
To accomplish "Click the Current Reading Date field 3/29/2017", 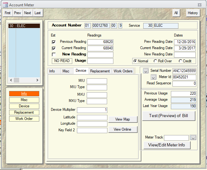I will click(185, 48).
